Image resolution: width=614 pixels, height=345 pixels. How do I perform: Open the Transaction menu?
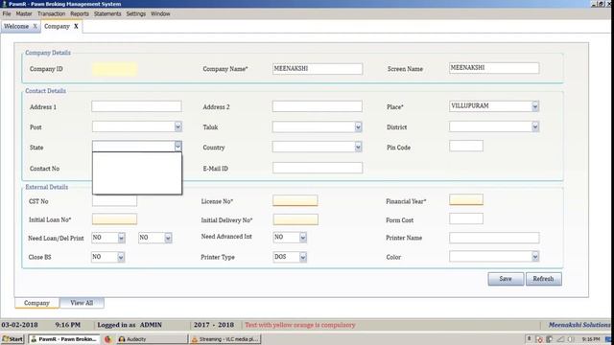click(x=51, y=13)
